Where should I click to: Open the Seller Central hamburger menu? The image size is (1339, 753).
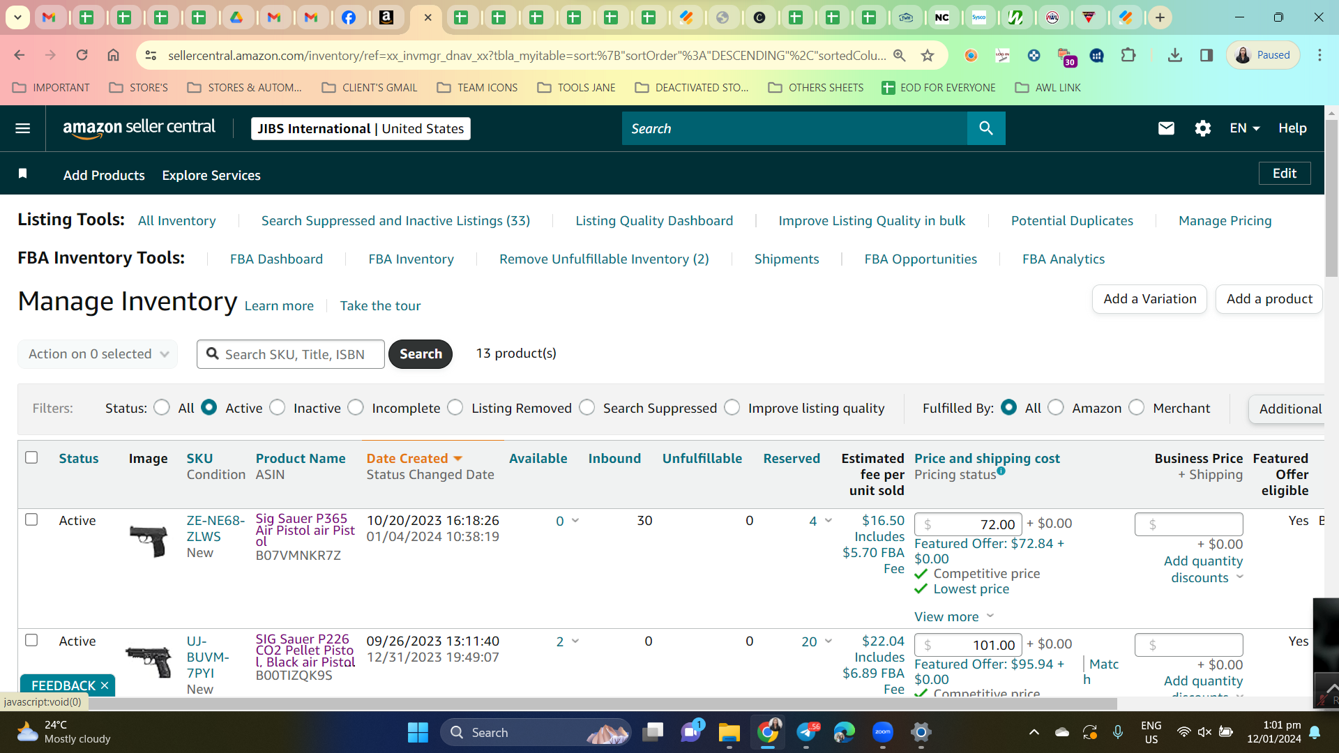point(22,128)
